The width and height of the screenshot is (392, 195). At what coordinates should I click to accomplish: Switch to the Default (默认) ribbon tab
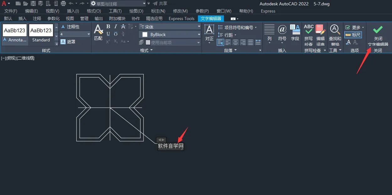8,18
